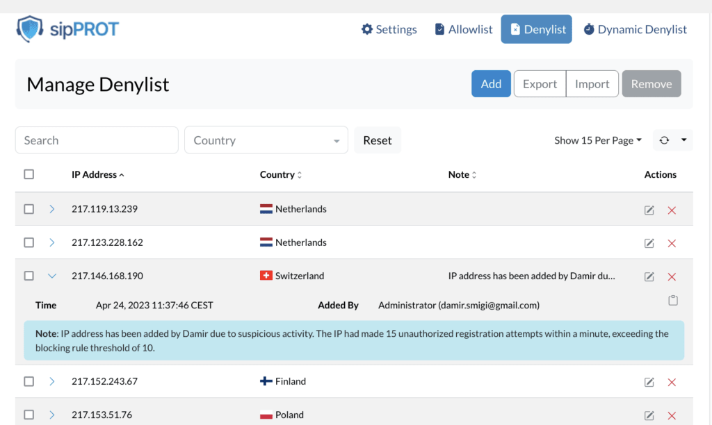Open the Show 15 Per Page dropdown
The height and width of the screenshot is (425, 712).
click(x=598, y=140)
